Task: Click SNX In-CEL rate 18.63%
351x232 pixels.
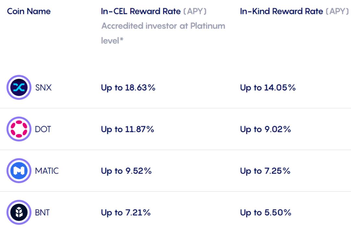Action: (x=128, y=88)
